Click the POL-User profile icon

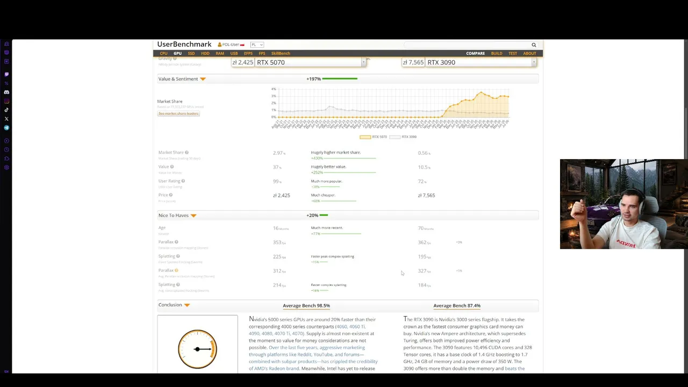pyautogui.click(x=219, y=45)
